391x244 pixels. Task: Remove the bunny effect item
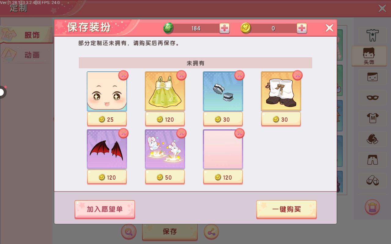[181, 133]
